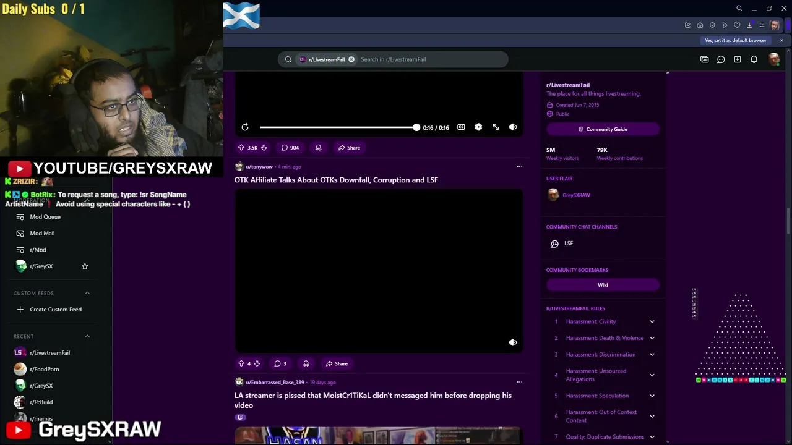Collapse the Recent section
This screenshot has width=792, height=445.
point(87,336)
